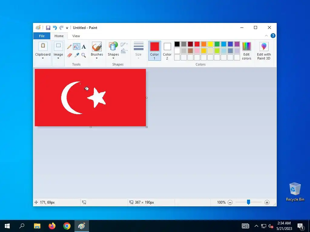Choose the pink color swatch

pyautogui.click(x=197, y=51)
